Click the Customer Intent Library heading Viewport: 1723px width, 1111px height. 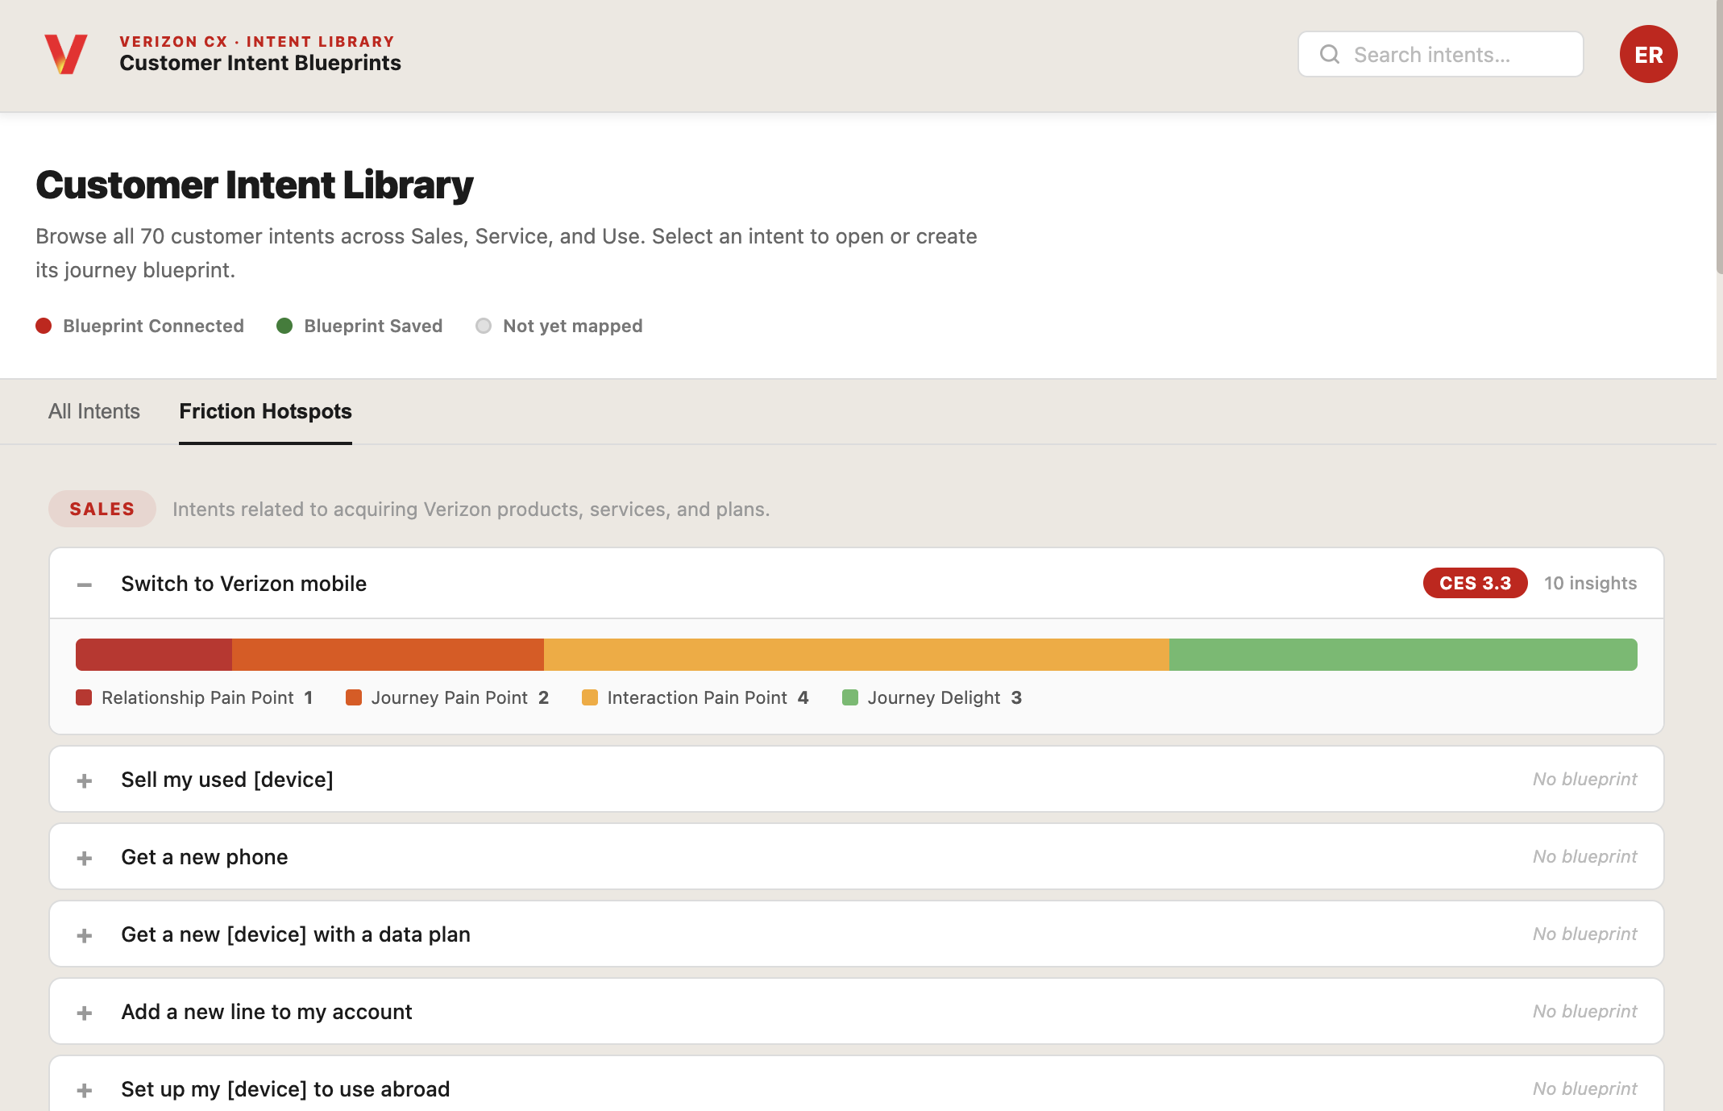click(x=255, y=185)
